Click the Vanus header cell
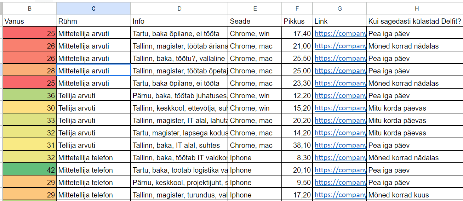 point(29,21)
